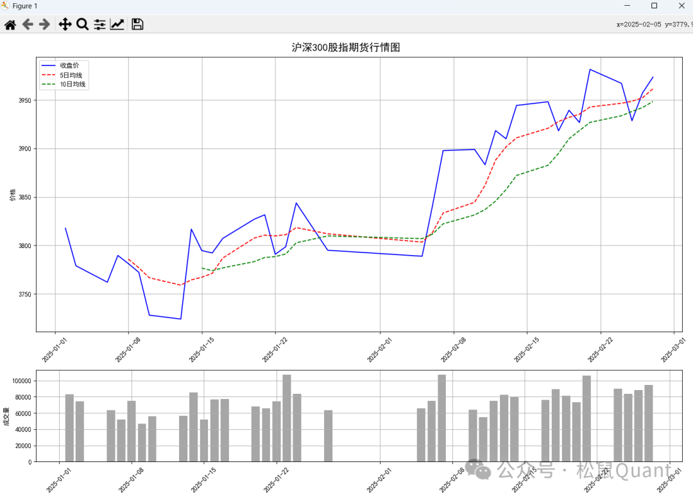The width and height of the screenshot is (693, 498).
Task: Click the chart title 沪深300股指期货行情图
Action: (x=346, y=48)
